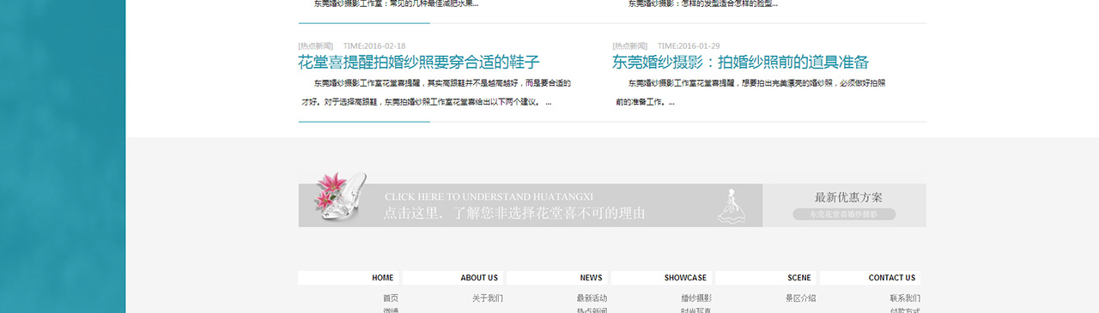The image size is (1099, 313).
Task: Select NEWS footer menu heading
Action: click(x=591, y=278)
